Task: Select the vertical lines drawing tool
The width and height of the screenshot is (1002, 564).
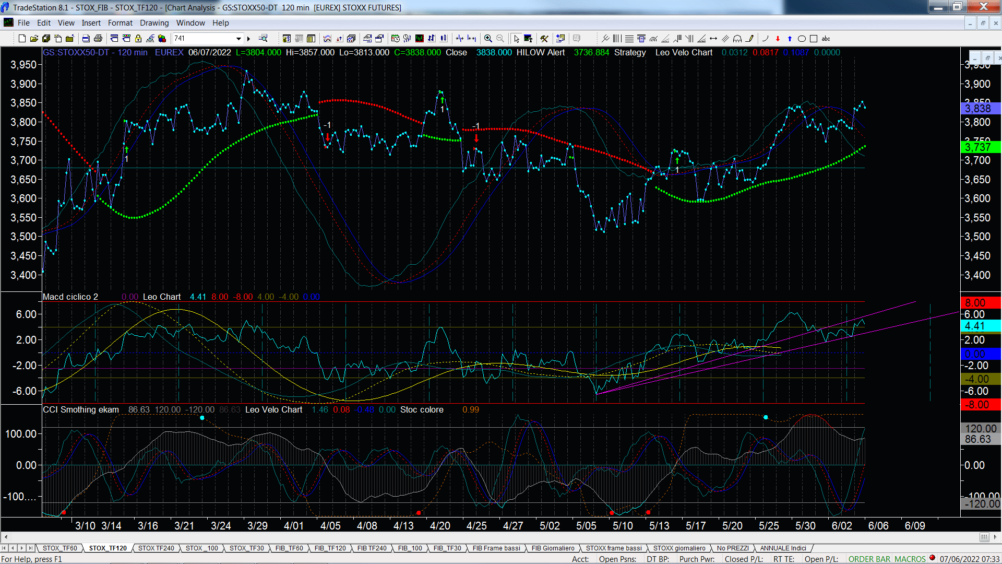Action: [617, 39]
